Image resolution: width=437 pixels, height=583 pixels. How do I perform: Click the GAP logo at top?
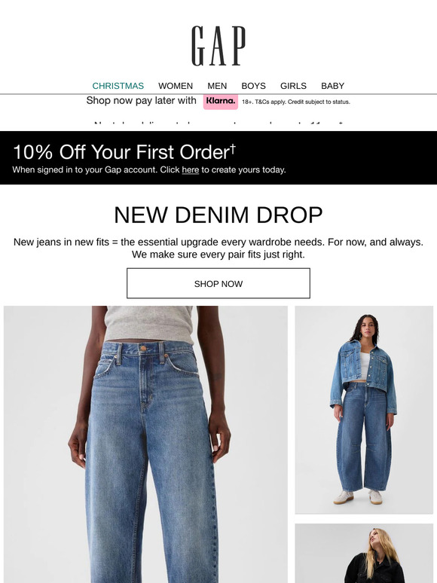tap(218, 46)
